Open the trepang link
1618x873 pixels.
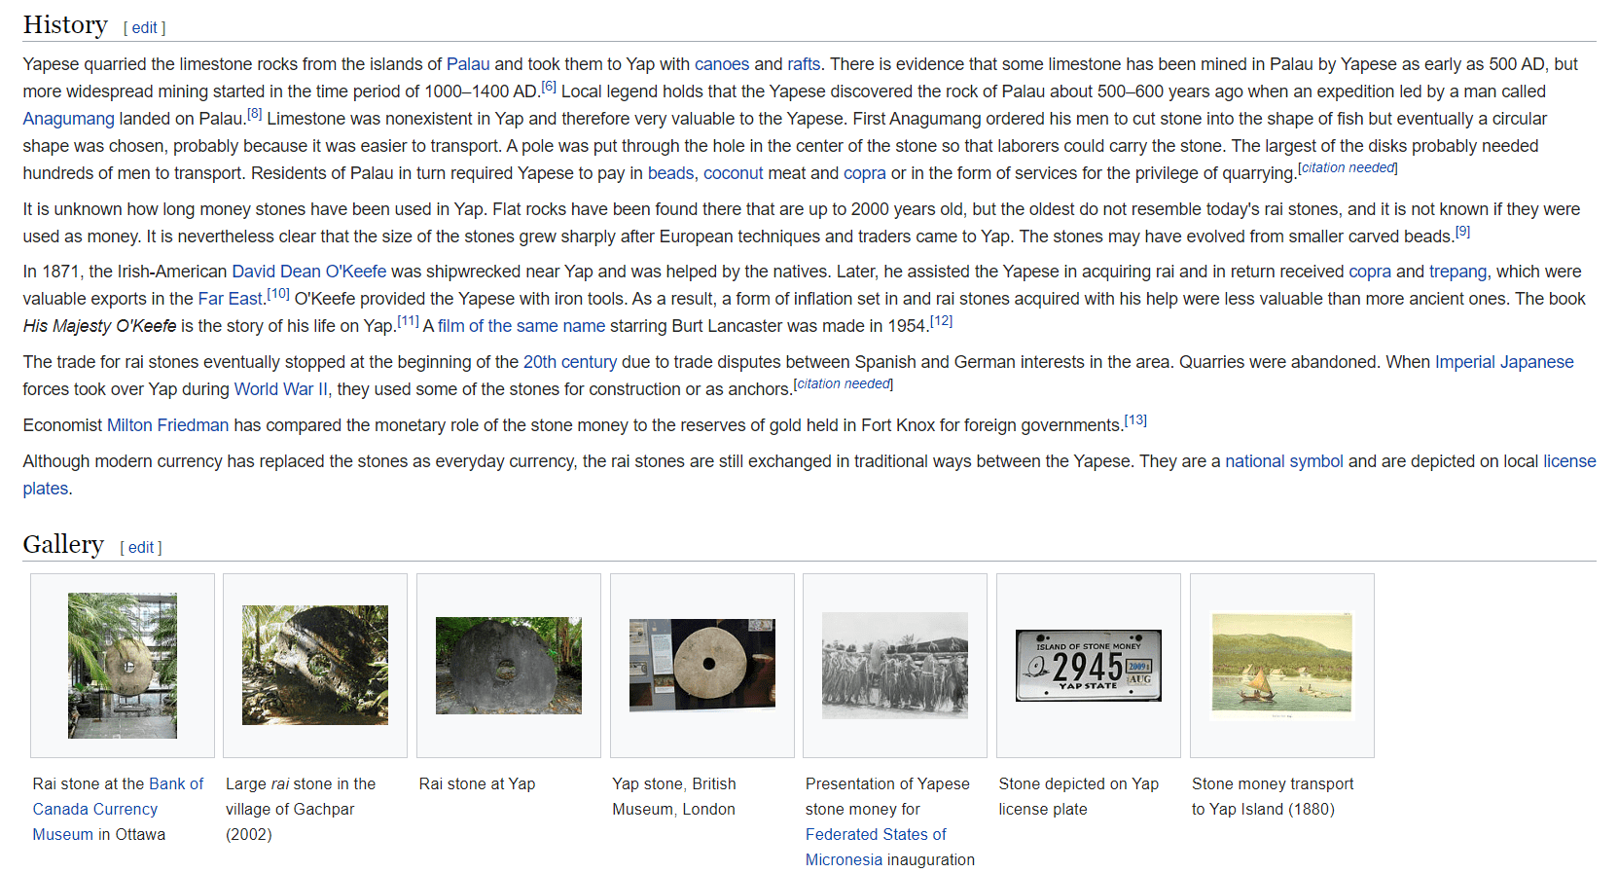(x=1456, y=272)
